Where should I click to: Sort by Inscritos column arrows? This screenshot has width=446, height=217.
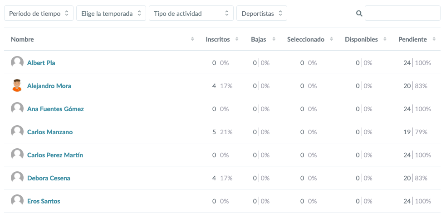click(x=236, y=40)
